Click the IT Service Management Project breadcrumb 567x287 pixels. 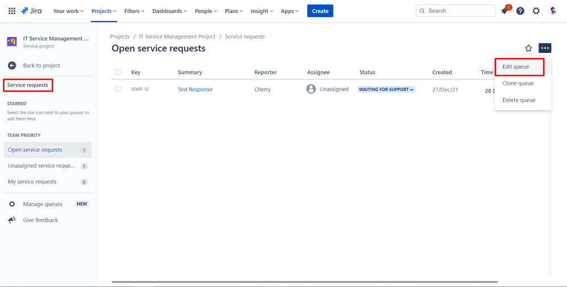point(177,36)
